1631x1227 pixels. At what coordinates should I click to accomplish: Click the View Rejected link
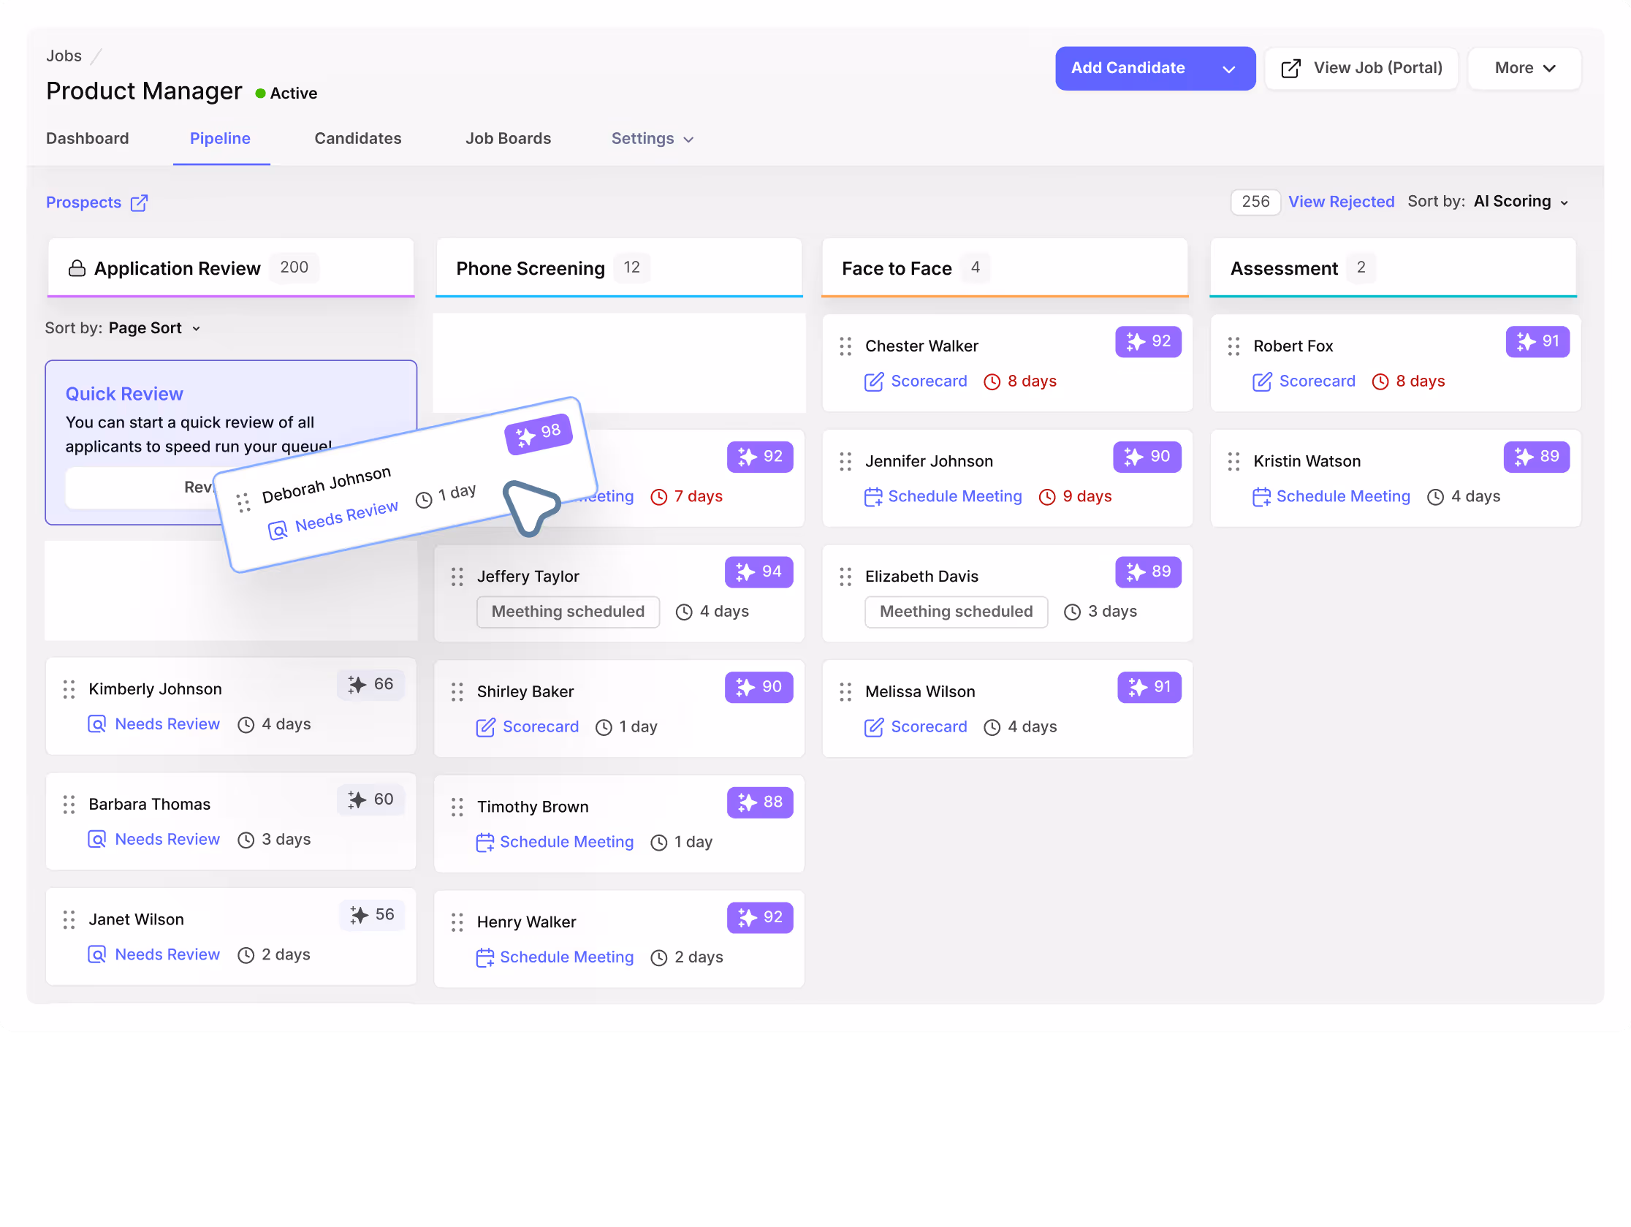coord(1340,202)
